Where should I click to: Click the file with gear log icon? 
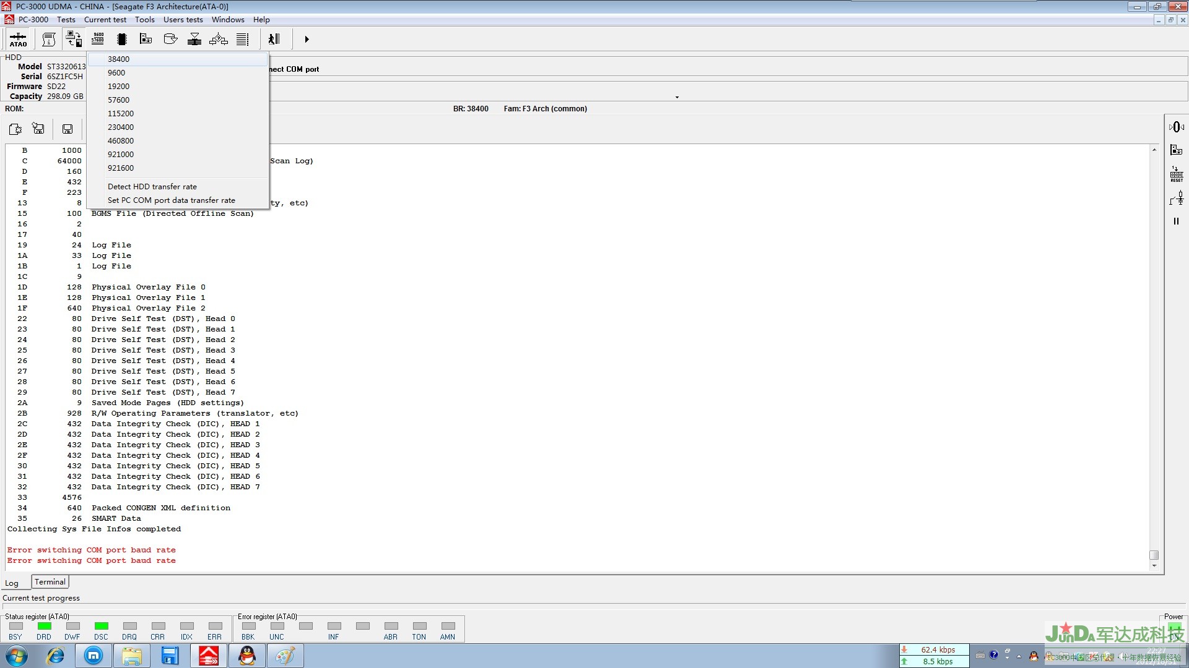click(15, 129)
